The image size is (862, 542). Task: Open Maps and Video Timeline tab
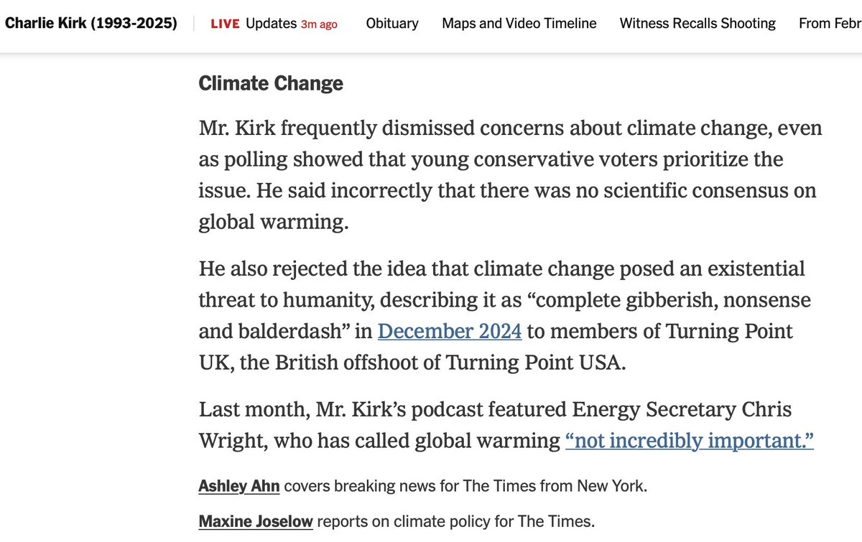(519, 23)
